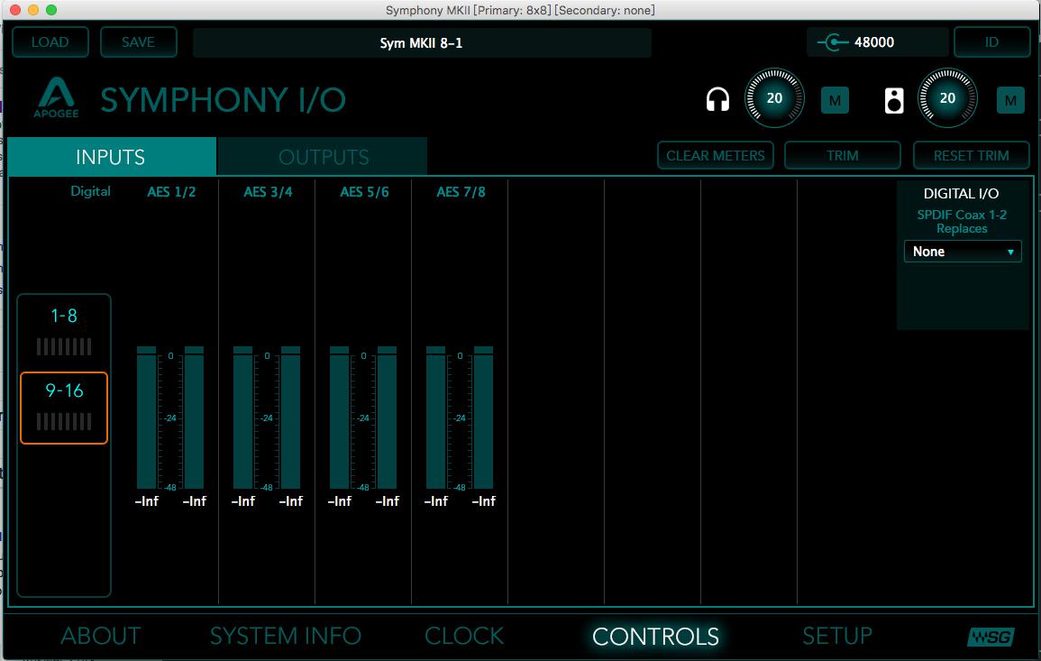Click the headphone volume knob

[x=774, y=99]
